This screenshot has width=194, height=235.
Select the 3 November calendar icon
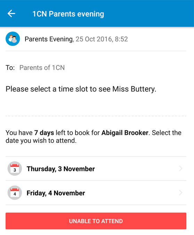(x=15, y=169)
